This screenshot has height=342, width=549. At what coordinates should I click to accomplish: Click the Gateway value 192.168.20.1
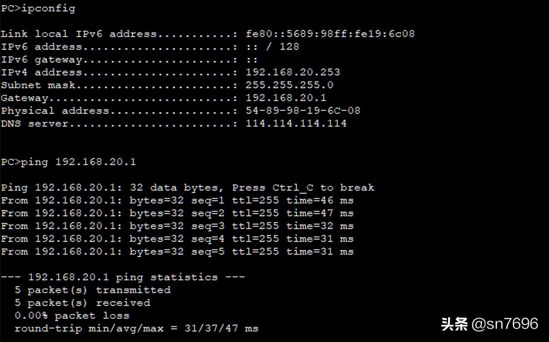pyautogui.click(x=286, y=98)
